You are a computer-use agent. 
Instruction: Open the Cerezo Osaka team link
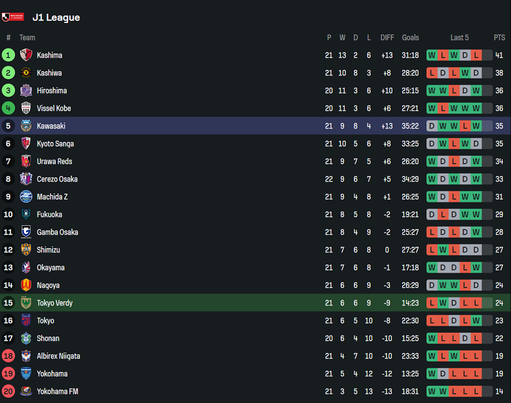pos(57,179)
